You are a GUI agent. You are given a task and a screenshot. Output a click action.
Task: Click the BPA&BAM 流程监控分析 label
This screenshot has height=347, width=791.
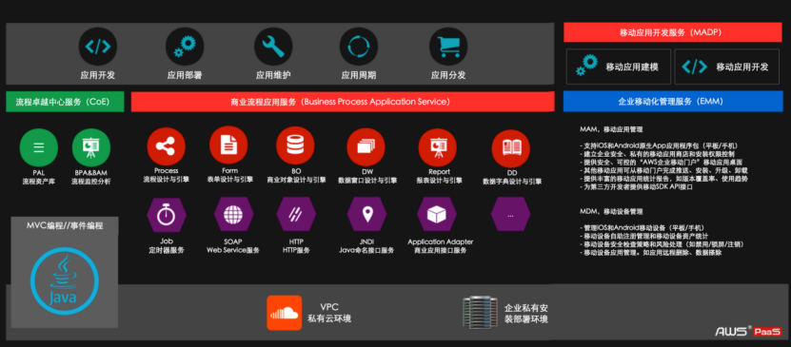(91, 176)
